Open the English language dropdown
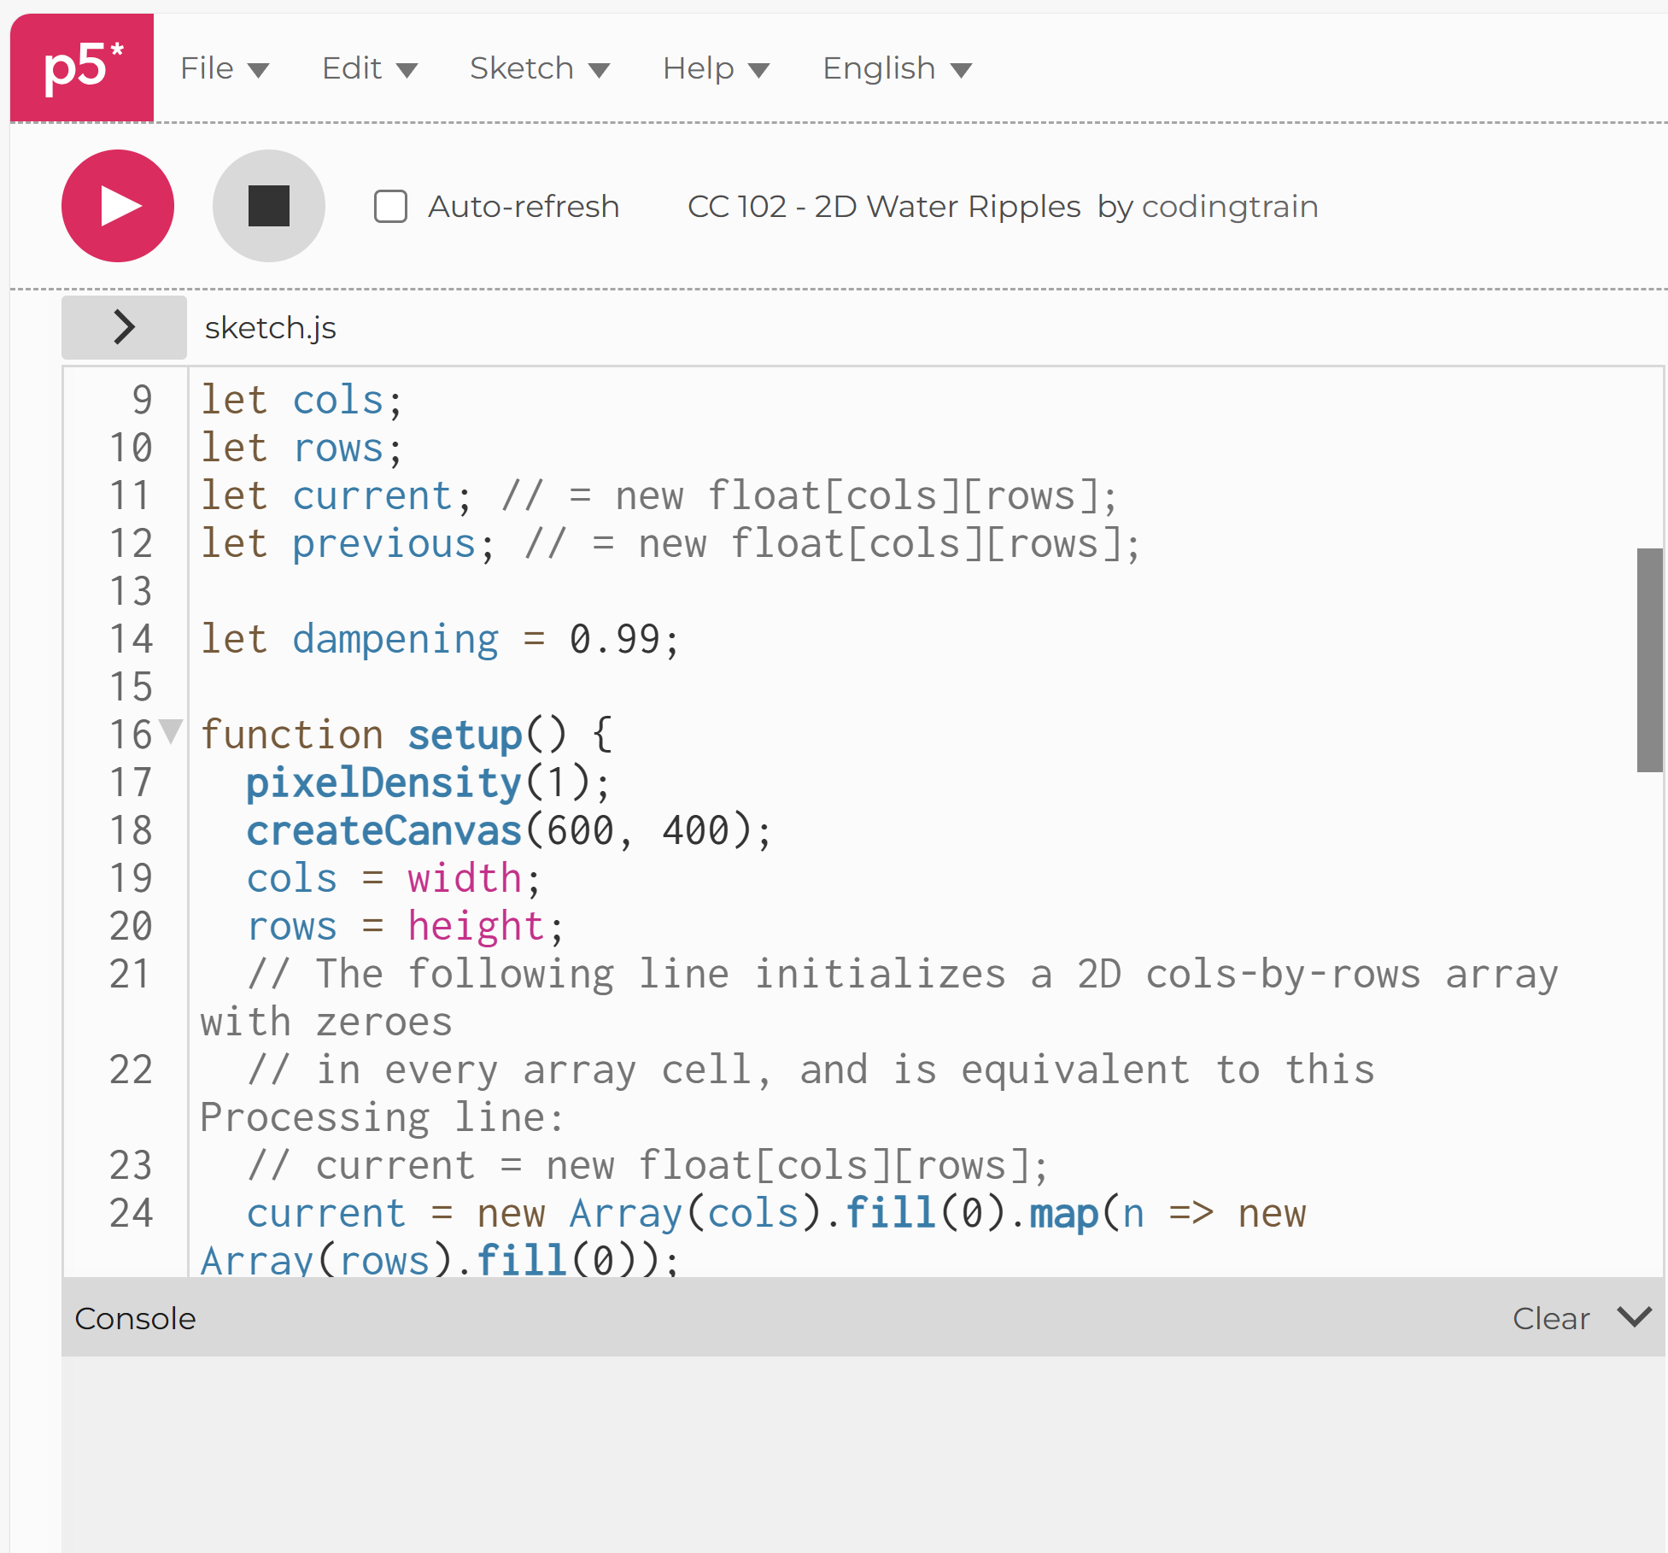 pos(896,68)
